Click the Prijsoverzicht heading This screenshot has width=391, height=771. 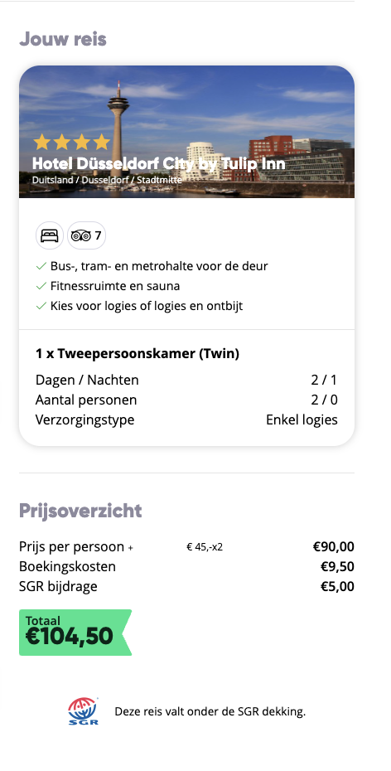80,511
